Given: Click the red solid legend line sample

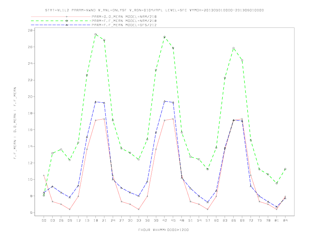Looking at the screenshot, I should pos(61,16).
